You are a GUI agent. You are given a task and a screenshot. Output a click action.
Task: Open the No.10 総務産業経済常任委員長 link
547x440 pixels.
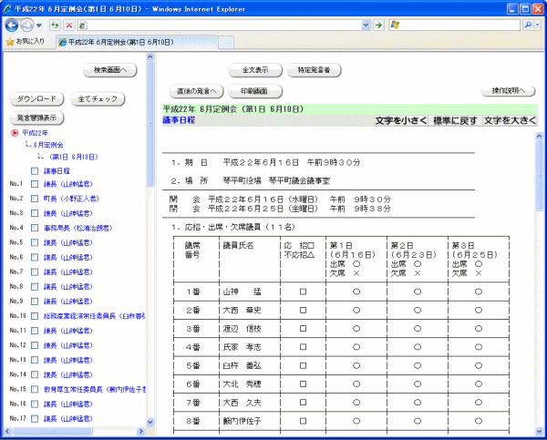point(94,316)
